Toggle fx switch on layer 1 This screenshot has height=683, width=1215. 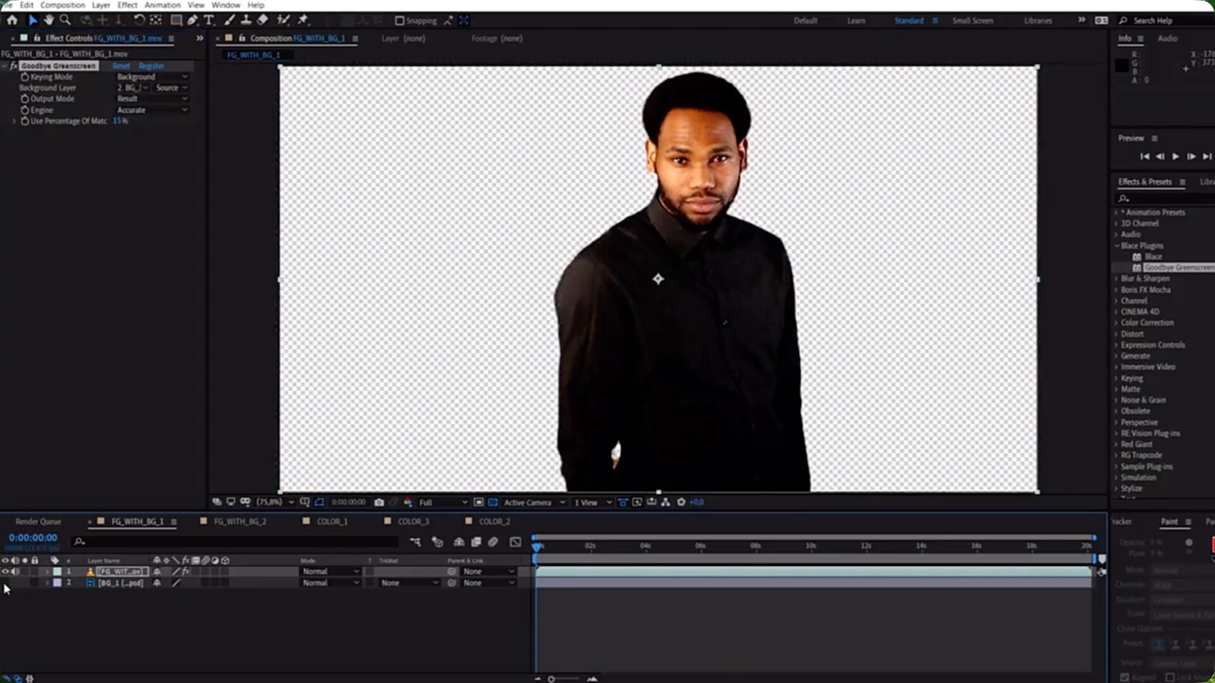186,572
